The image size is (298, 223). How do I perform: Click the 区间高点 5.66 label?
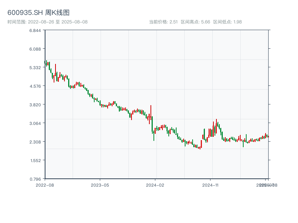[x=195, y=22]
